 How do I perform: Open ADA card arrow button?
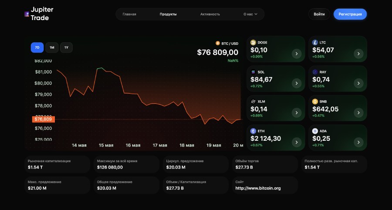point(358,142)
